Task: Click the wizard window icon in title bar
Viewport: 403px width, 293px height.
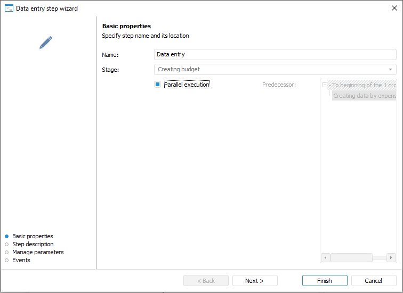Action: (9, 8)
